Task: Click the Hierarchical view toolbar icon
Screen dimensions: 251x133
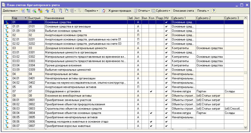Action: (47, 11)
